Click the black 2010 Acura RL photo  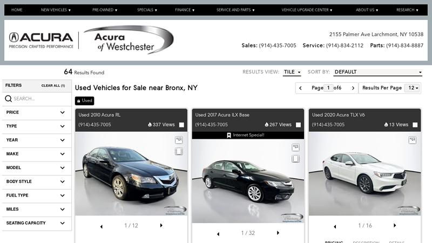point(131,173)
